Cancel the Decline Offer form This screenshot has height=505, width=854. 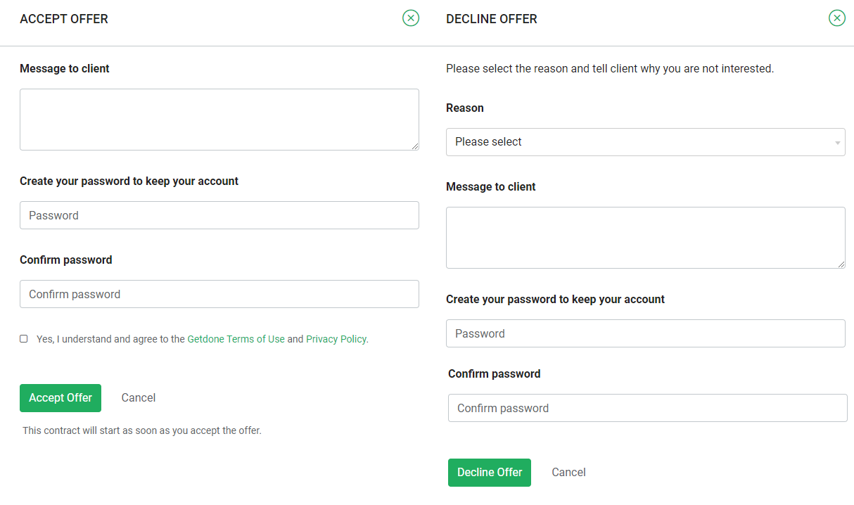coord(568,473)
